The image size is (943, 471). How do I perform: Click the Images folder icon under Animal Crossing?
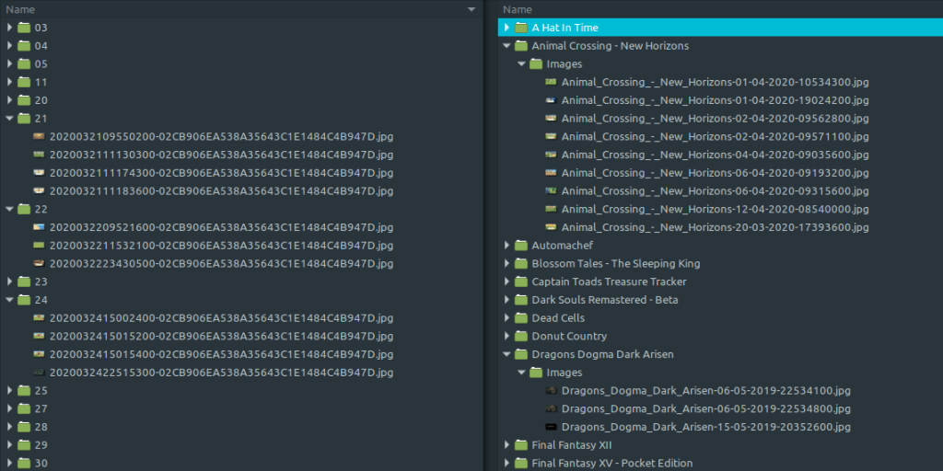pos(536,64)
